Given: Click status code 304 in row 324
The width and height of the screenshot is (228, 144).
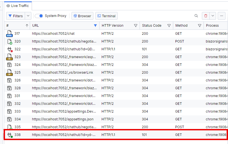Looking at the screenshot, I should 145,65.
